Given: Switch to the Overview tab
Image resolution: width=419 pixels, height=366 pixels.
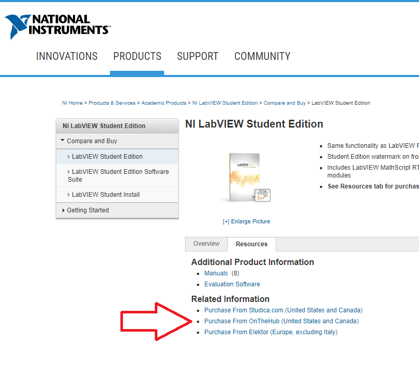Looking at the screenshot, I should click(x=206, y=244).
